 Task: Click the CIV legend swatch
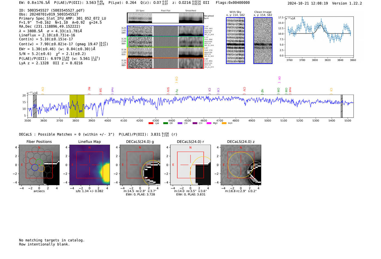coord(180,123)
